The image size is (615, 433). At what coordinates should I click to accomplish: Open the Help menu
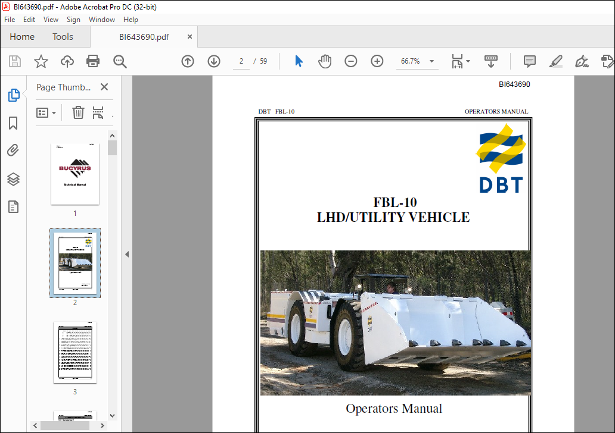click(131, 20)
